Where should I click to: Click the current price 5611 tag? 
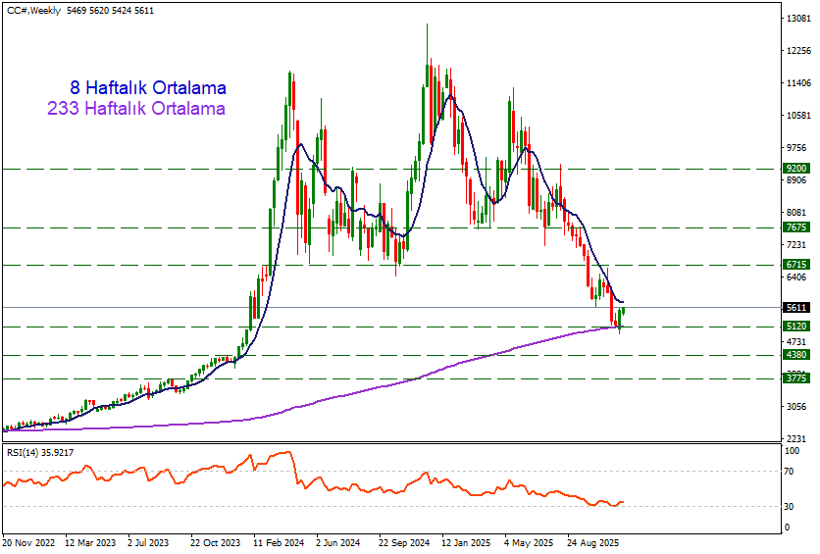(795, 307)
